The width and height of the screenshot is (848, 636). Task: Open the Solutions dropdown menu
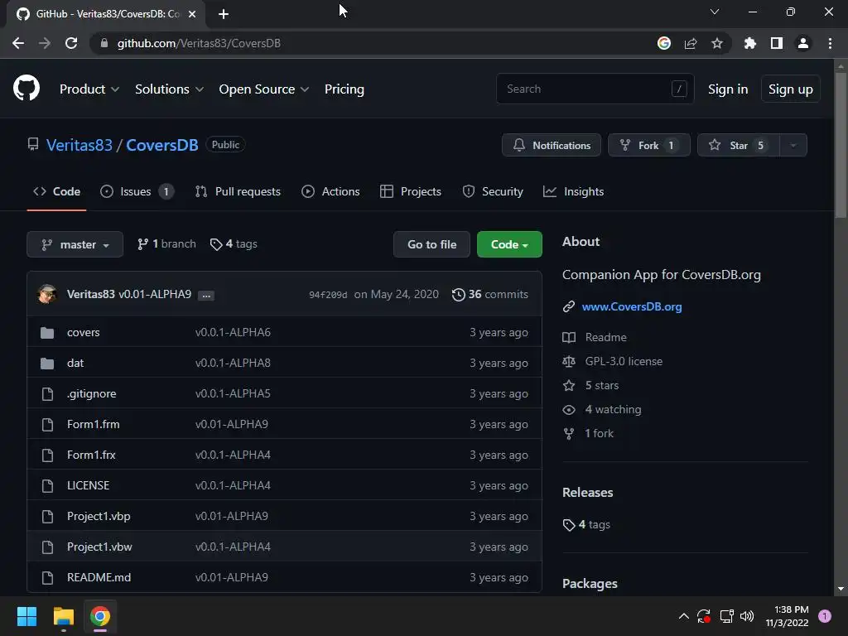click(x=169, y=89)
